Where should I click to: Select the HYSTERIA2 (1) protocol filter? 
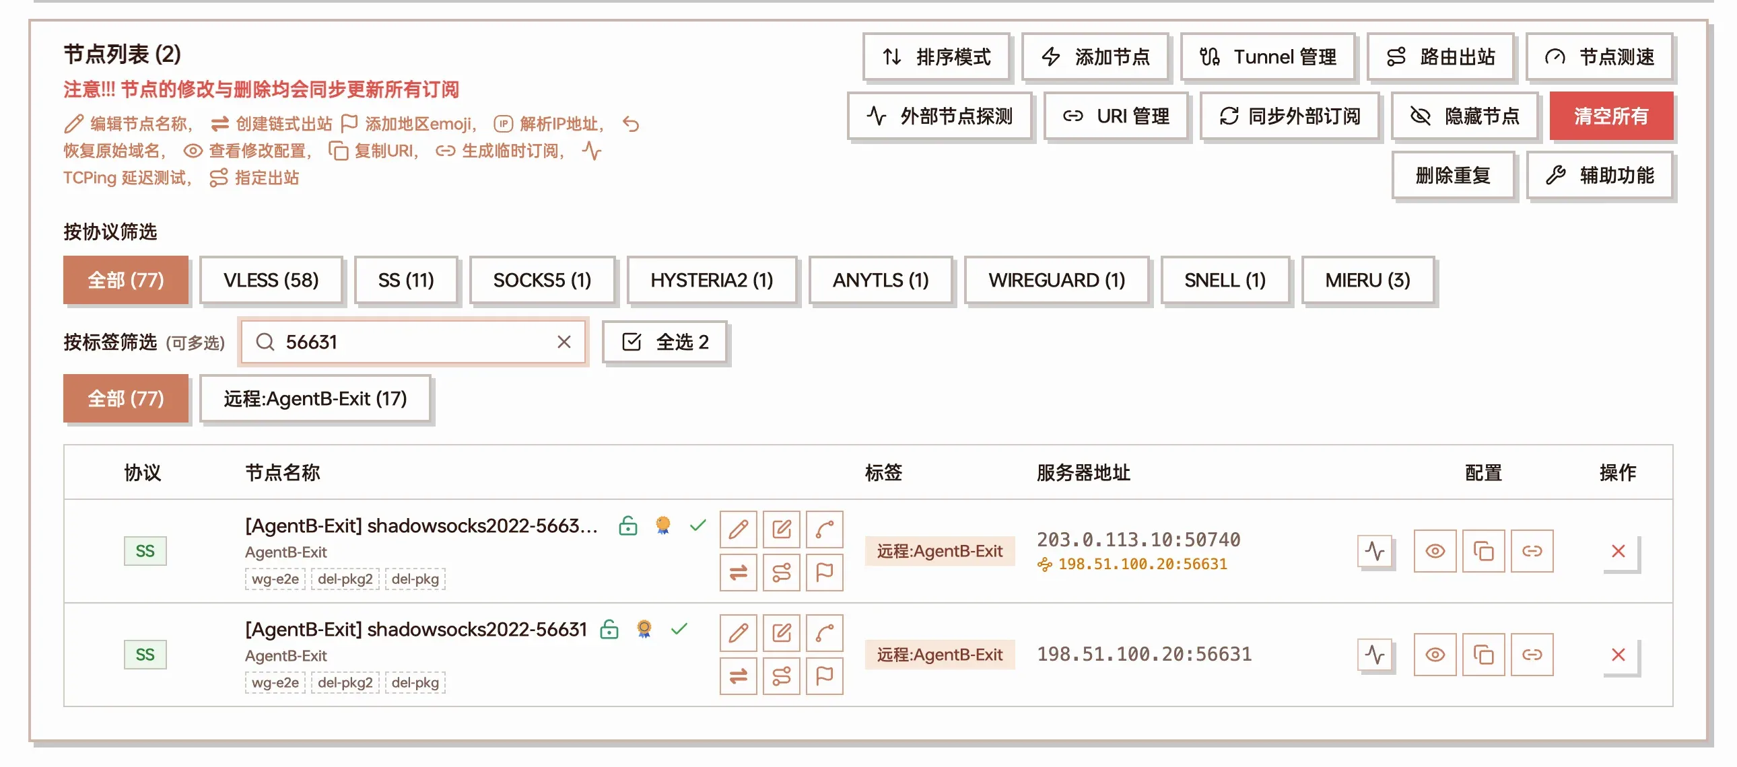pos(712,281)
